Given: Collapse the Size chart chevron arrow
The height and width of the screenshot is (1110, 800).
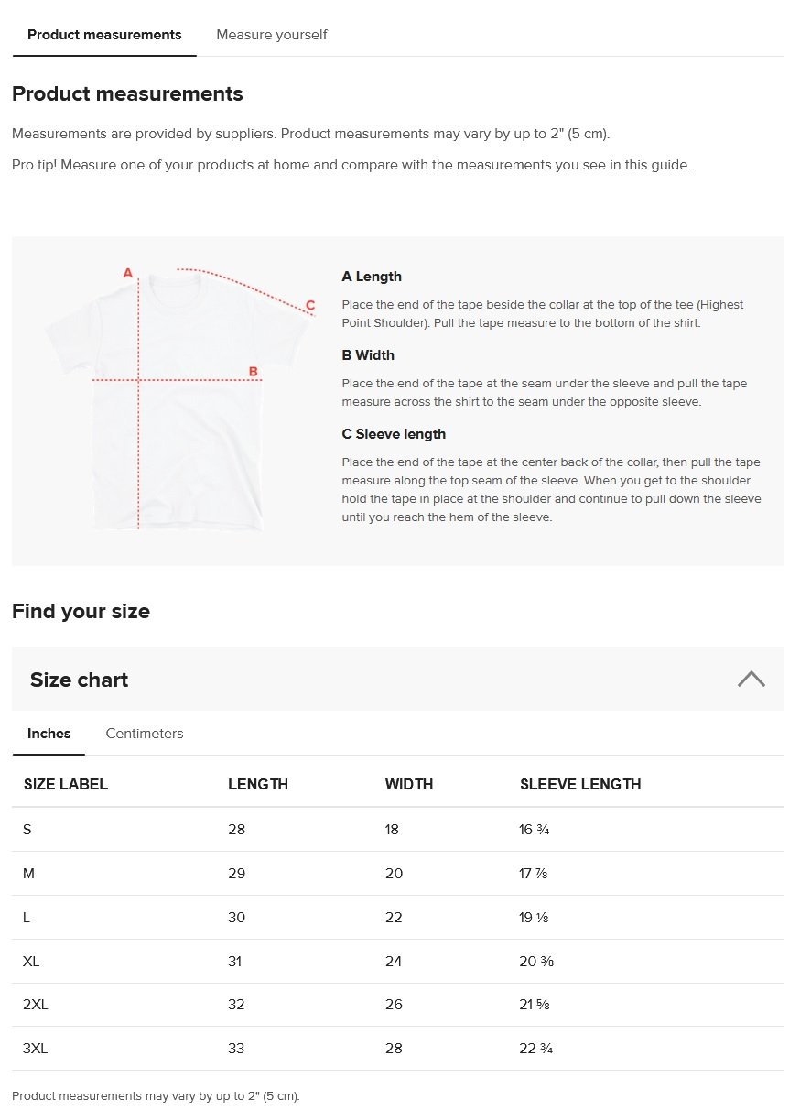Looking at the screenshot, I should tap(751, 679).
